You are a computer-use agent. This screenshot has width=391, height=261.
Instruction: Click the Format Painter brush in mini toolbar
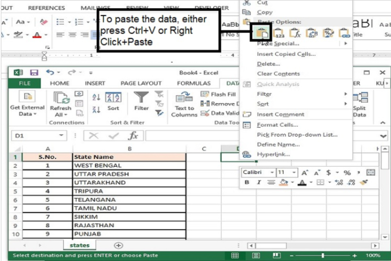pos(364,182)
